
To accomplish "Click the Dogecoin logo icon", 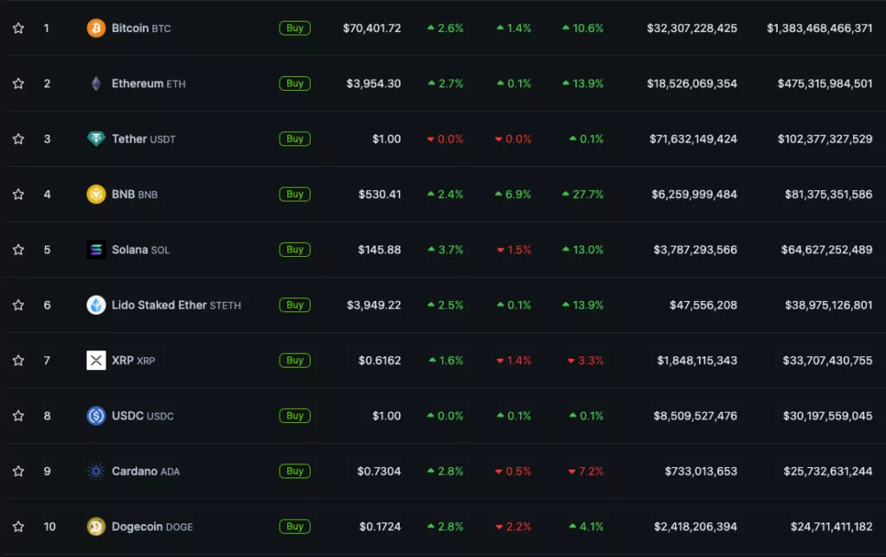I will (96, 527).
